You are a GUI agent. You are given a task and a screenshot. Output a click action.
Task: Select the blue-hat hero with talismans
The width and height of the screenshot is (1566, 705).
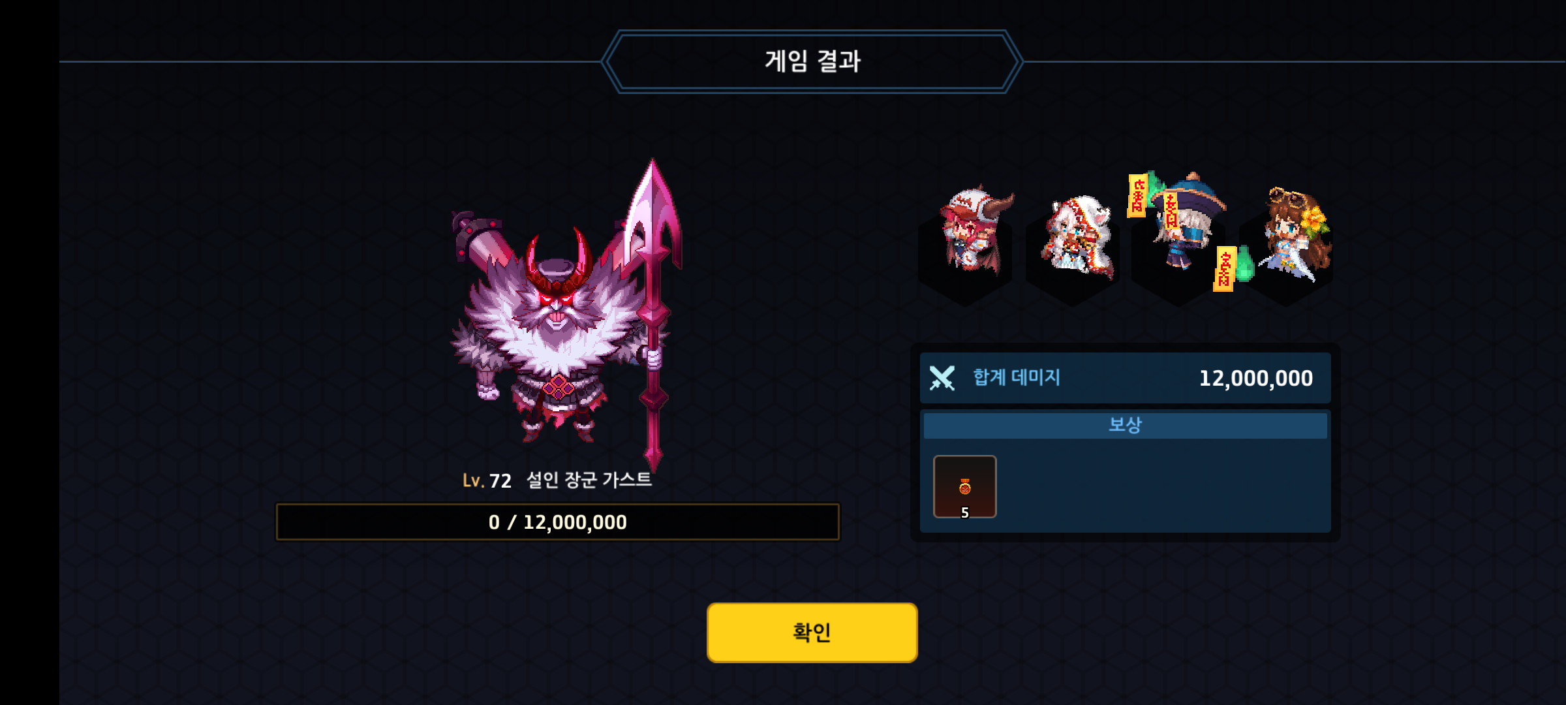[x=1184, y=221]
